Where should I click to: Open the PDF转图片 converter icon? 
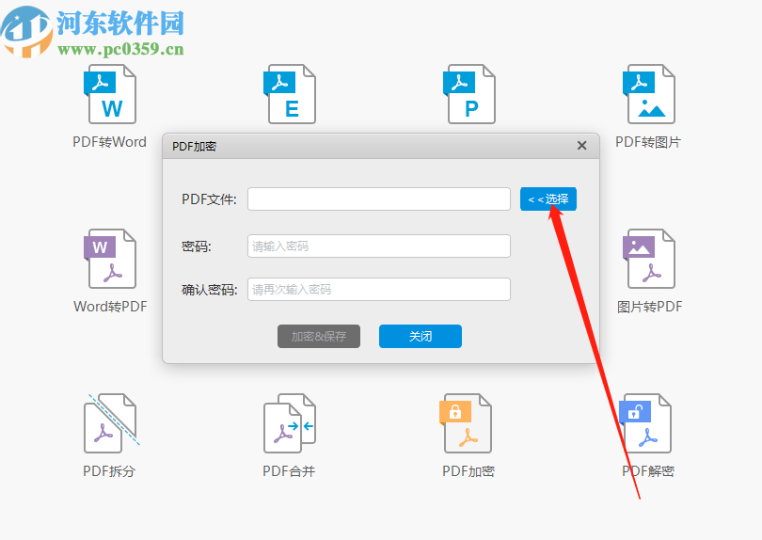[649, 94]
